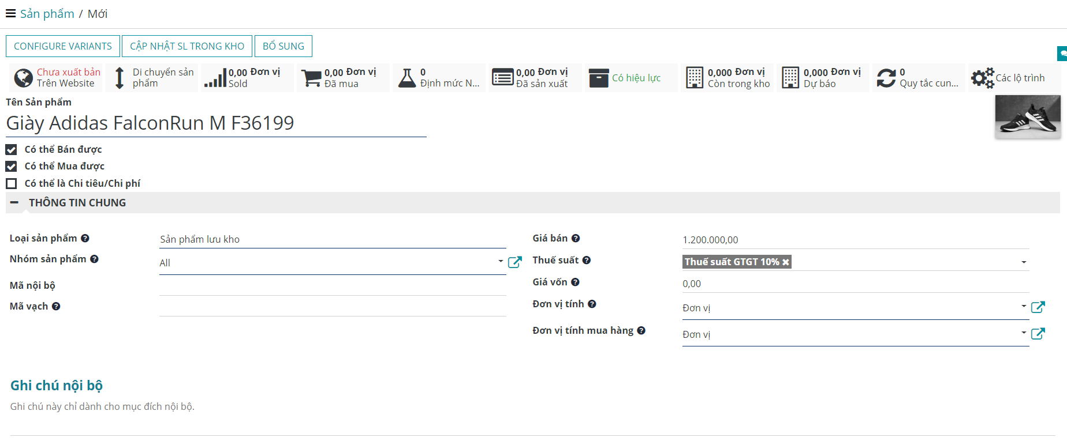
Task: Open the chat bubble icon
Action: pos(1062,54)
